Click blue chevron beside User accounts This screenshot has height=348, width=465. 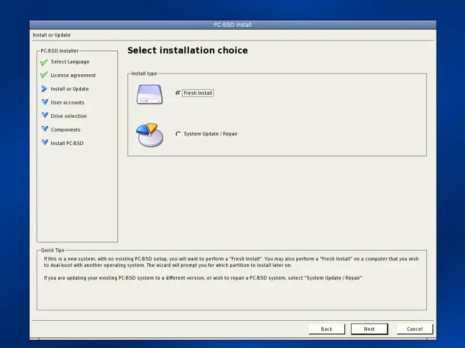point(45,102)
